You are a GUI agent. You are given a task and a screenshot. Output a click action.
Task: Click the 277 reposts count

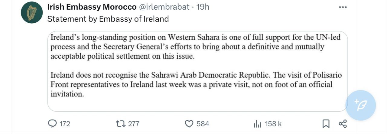(134, 124)
